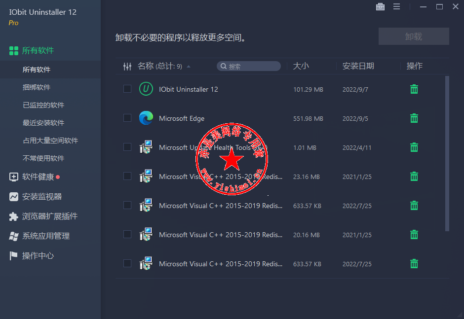The width and height of the screenshot is (464, 319).
Task: Click the 卸载不必要的程序以释放更多空间 heading text
Action: tap(181, 37)
